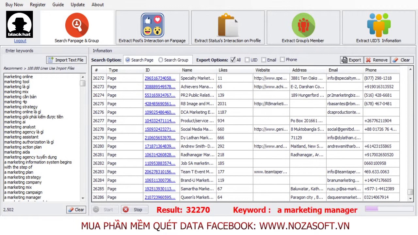Open the About menu
The image size is (418, 235).
coord(98,5)
